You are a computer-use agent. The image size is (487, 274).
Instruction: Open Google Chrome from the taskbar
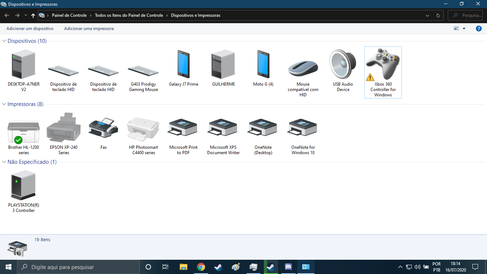point(201,267)
